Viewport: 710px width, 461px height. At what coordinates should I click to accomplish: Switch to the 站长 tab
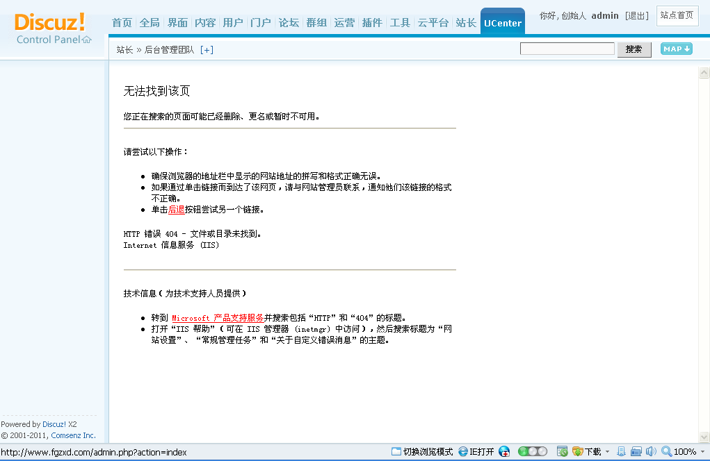tap(466, 23)
